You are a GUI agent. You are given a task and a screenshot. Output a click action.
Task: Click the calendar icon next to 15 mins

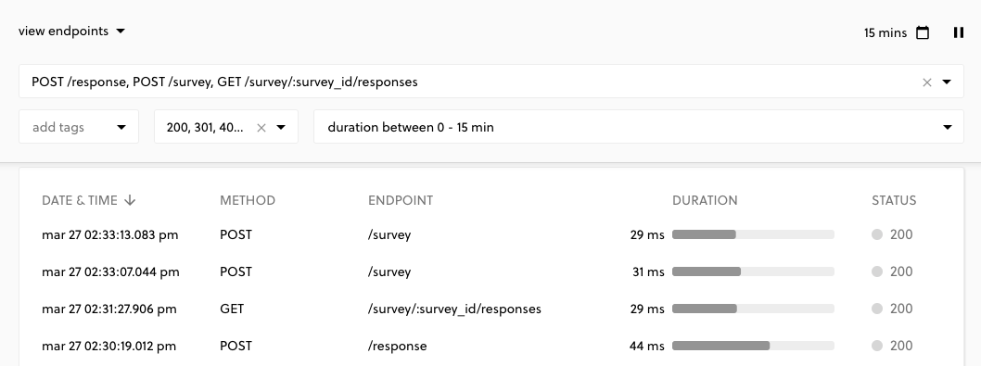[x=923, y=32]
